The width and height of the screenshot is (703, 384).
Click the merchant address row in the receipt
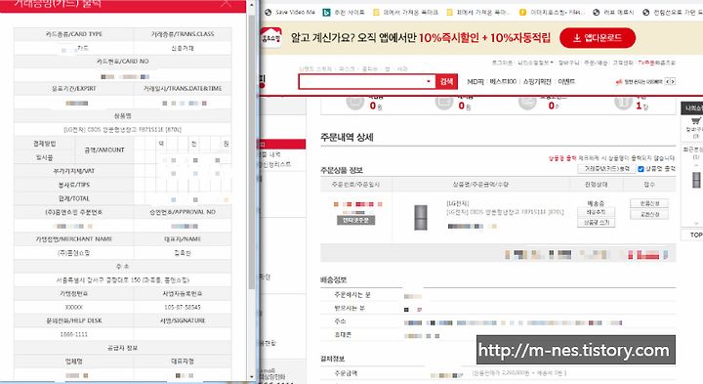click(x=122, y=279)
